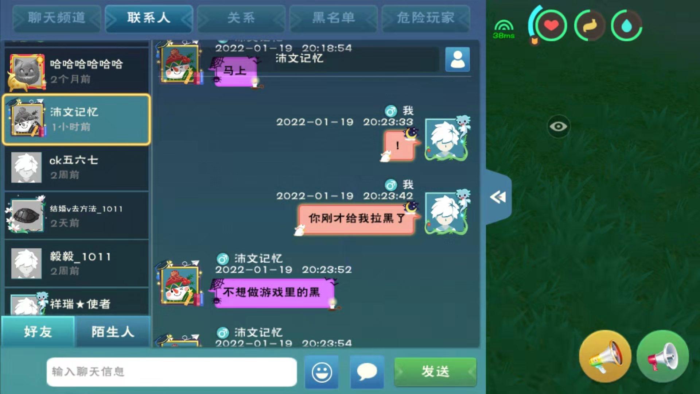Click the speech bubble quick-phrases icon
Image resolution: width=700 pixels, height=394 pixels.
367,372
